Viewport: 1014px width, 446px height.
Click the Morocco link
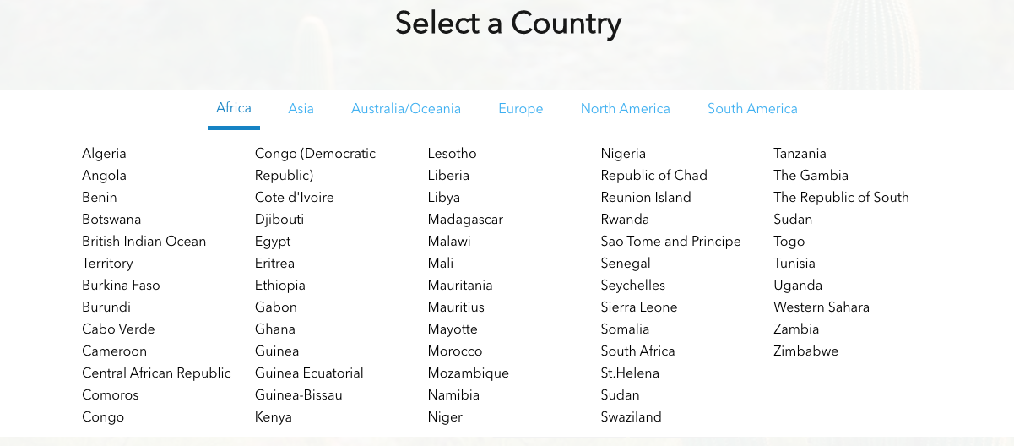455,351
